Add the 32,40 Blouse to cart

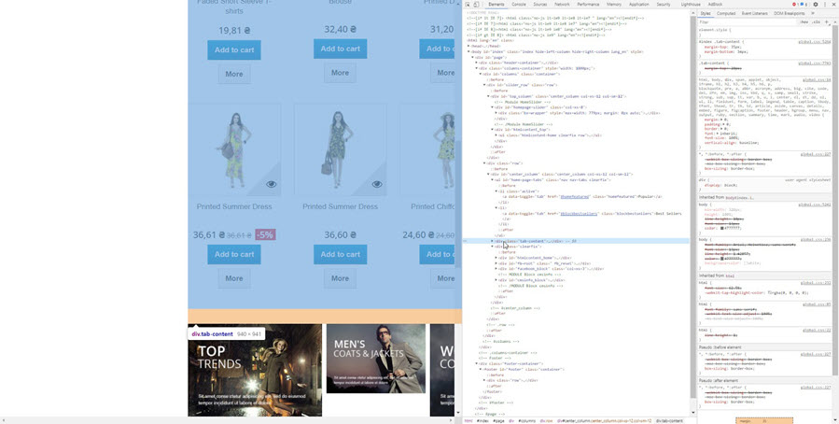341,49
